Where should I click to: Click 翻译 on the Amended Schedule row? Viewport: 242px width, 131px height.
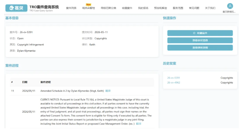coord(108,91)
